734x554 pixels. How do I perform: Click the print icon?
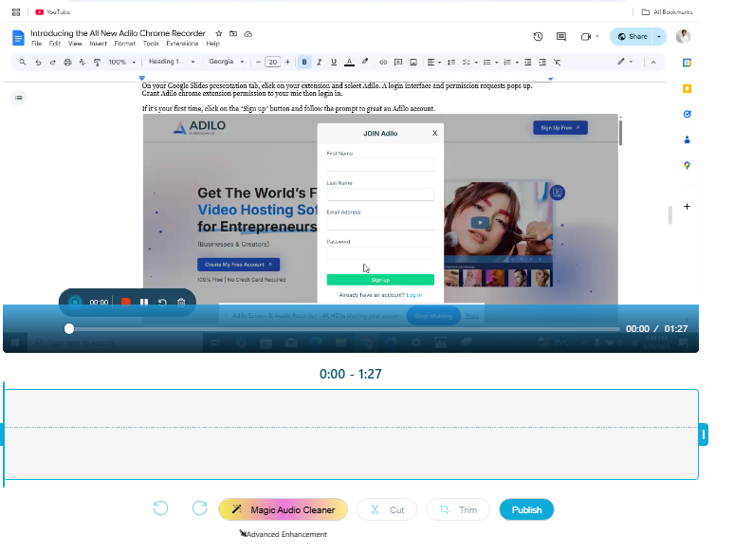(67, 63)
